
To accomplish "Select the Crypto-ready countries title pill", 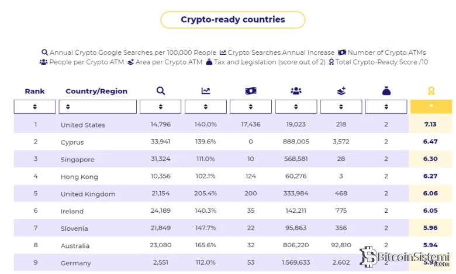I will click(x=233, y=20).
